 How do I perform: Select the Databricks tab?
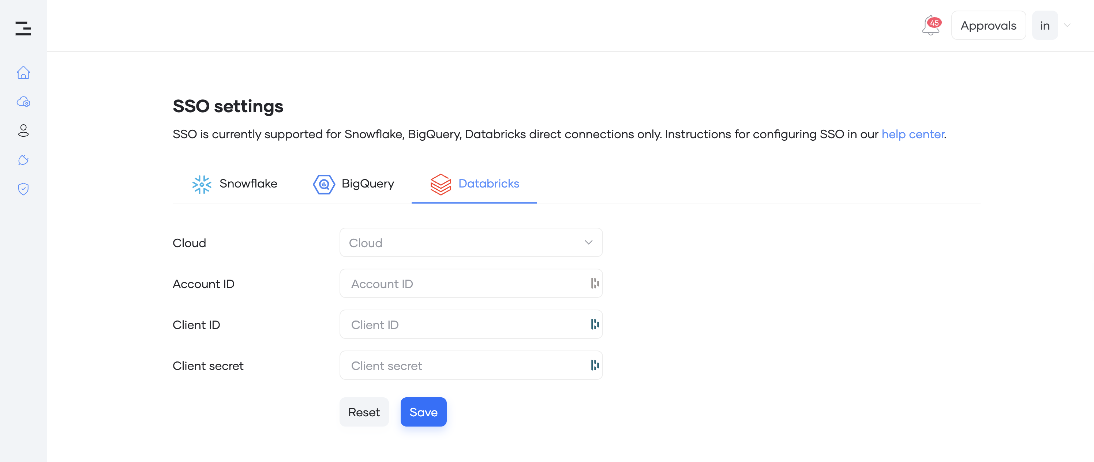click(x=475, y=184)
